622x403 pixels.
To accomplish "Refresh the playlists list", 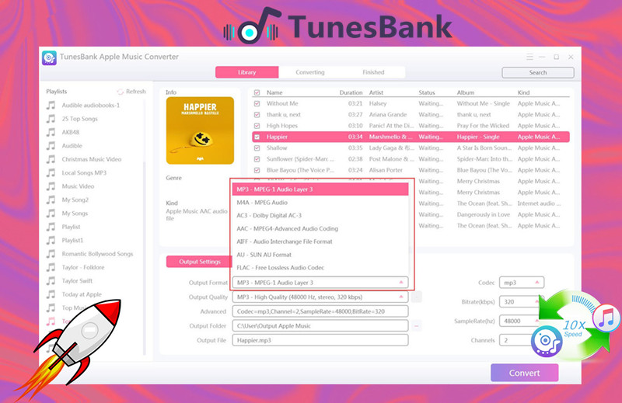I will pyautogui.click(x=131, y=92).
